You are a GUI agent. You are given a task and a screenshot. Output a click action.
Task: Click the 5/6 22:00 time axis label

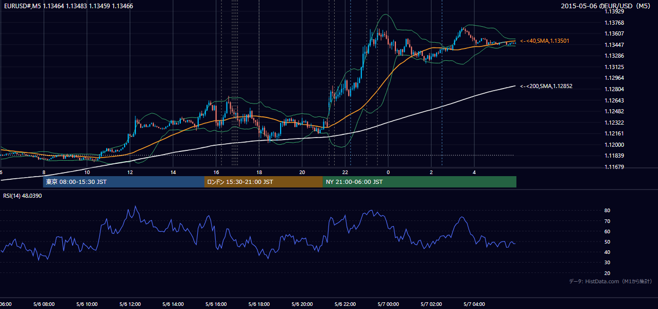[x=345, y=304]
